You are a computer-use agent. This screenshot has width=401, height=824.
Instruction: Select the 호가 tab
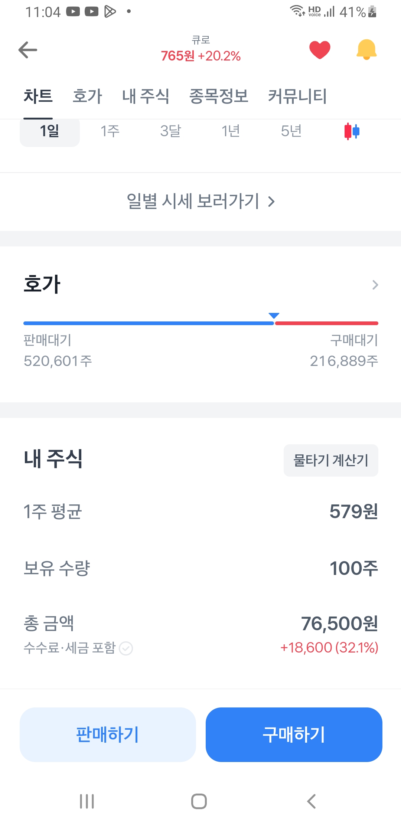87,96
